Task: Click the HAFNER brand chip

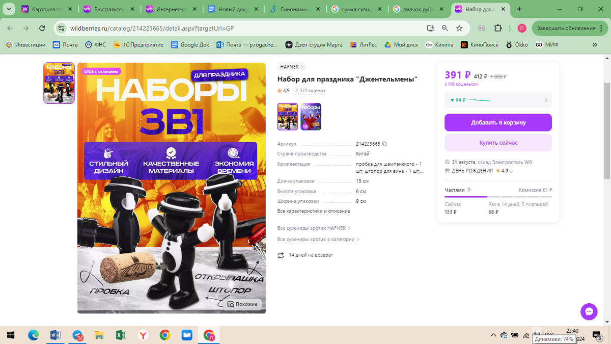Action: 292,67
